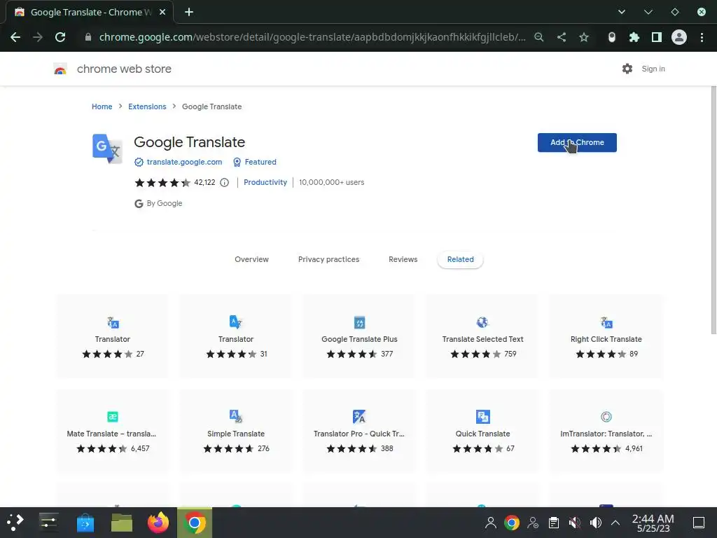Open the Chrome profile avatar
Screen dimensions: 717x538
click(x=679, y=37)
